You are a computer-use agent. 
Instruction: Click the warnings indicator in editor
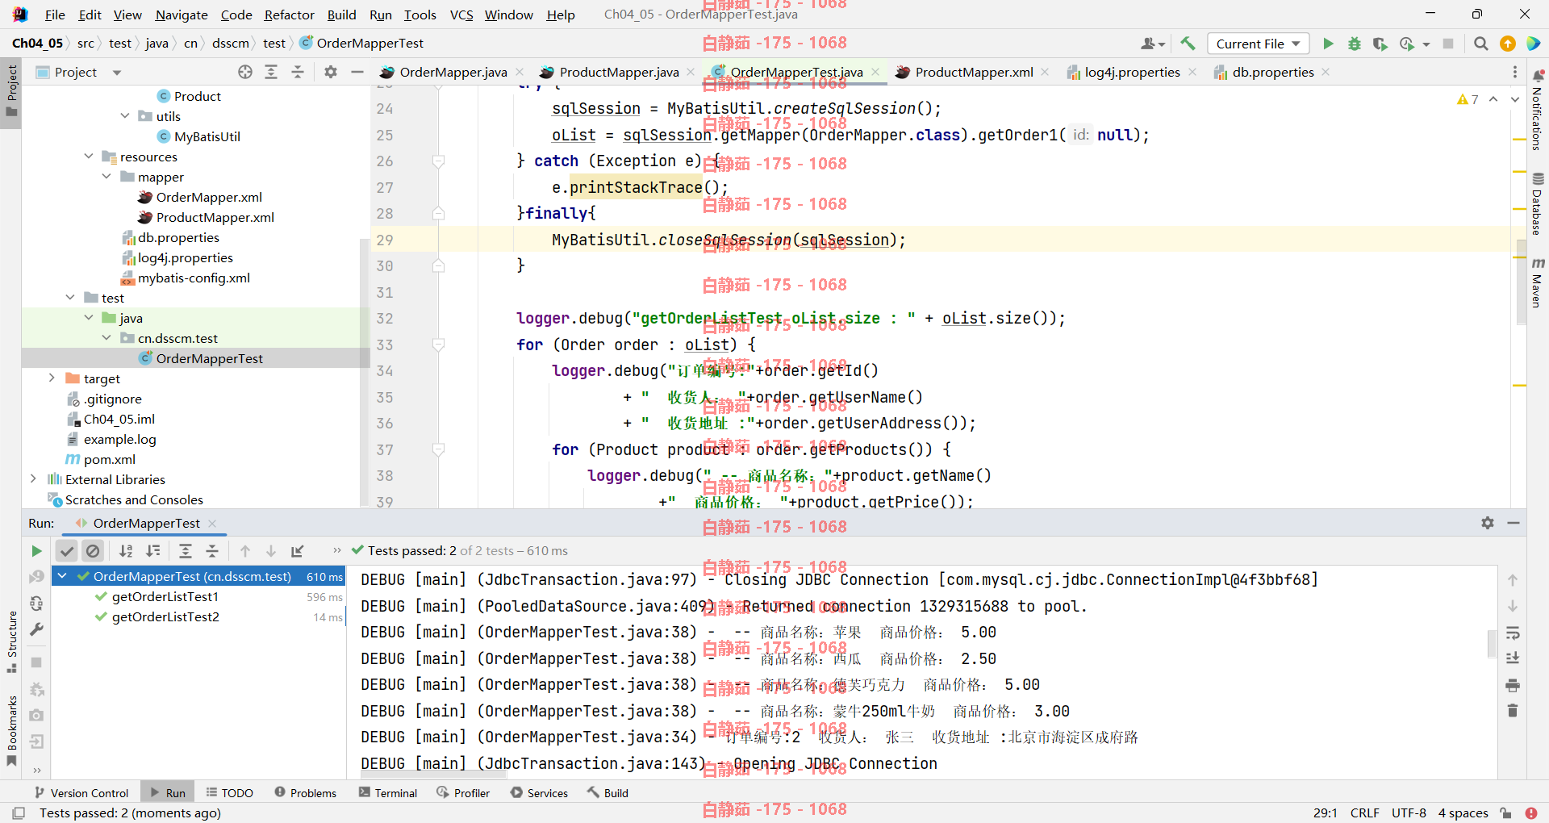[x=1468, y=99]
